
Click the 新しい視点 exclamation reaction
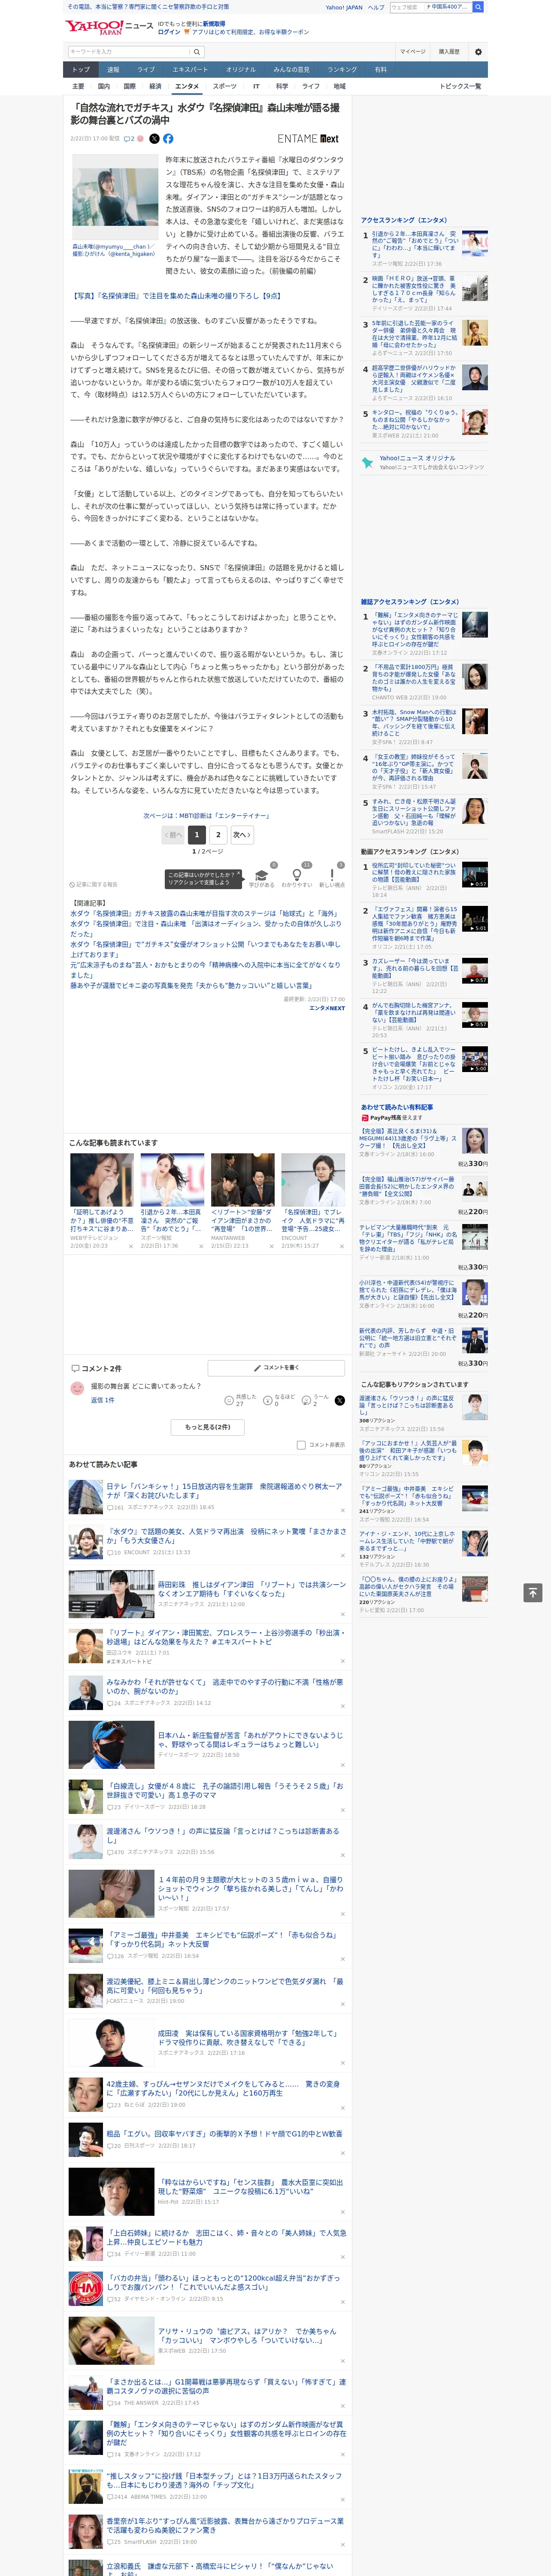click(x=332, y=875)
